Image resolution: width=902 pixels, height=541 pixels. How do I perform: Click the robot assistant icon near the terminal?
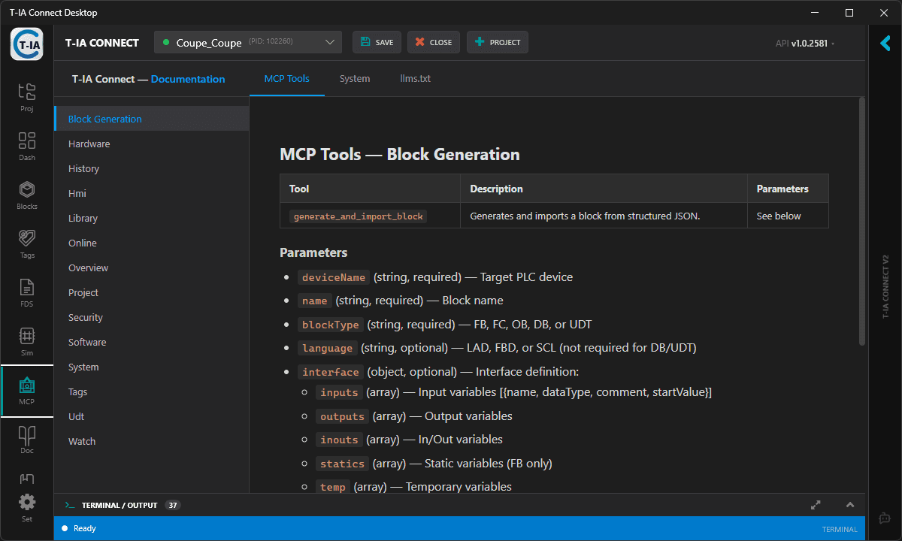(x=884, y=518)
